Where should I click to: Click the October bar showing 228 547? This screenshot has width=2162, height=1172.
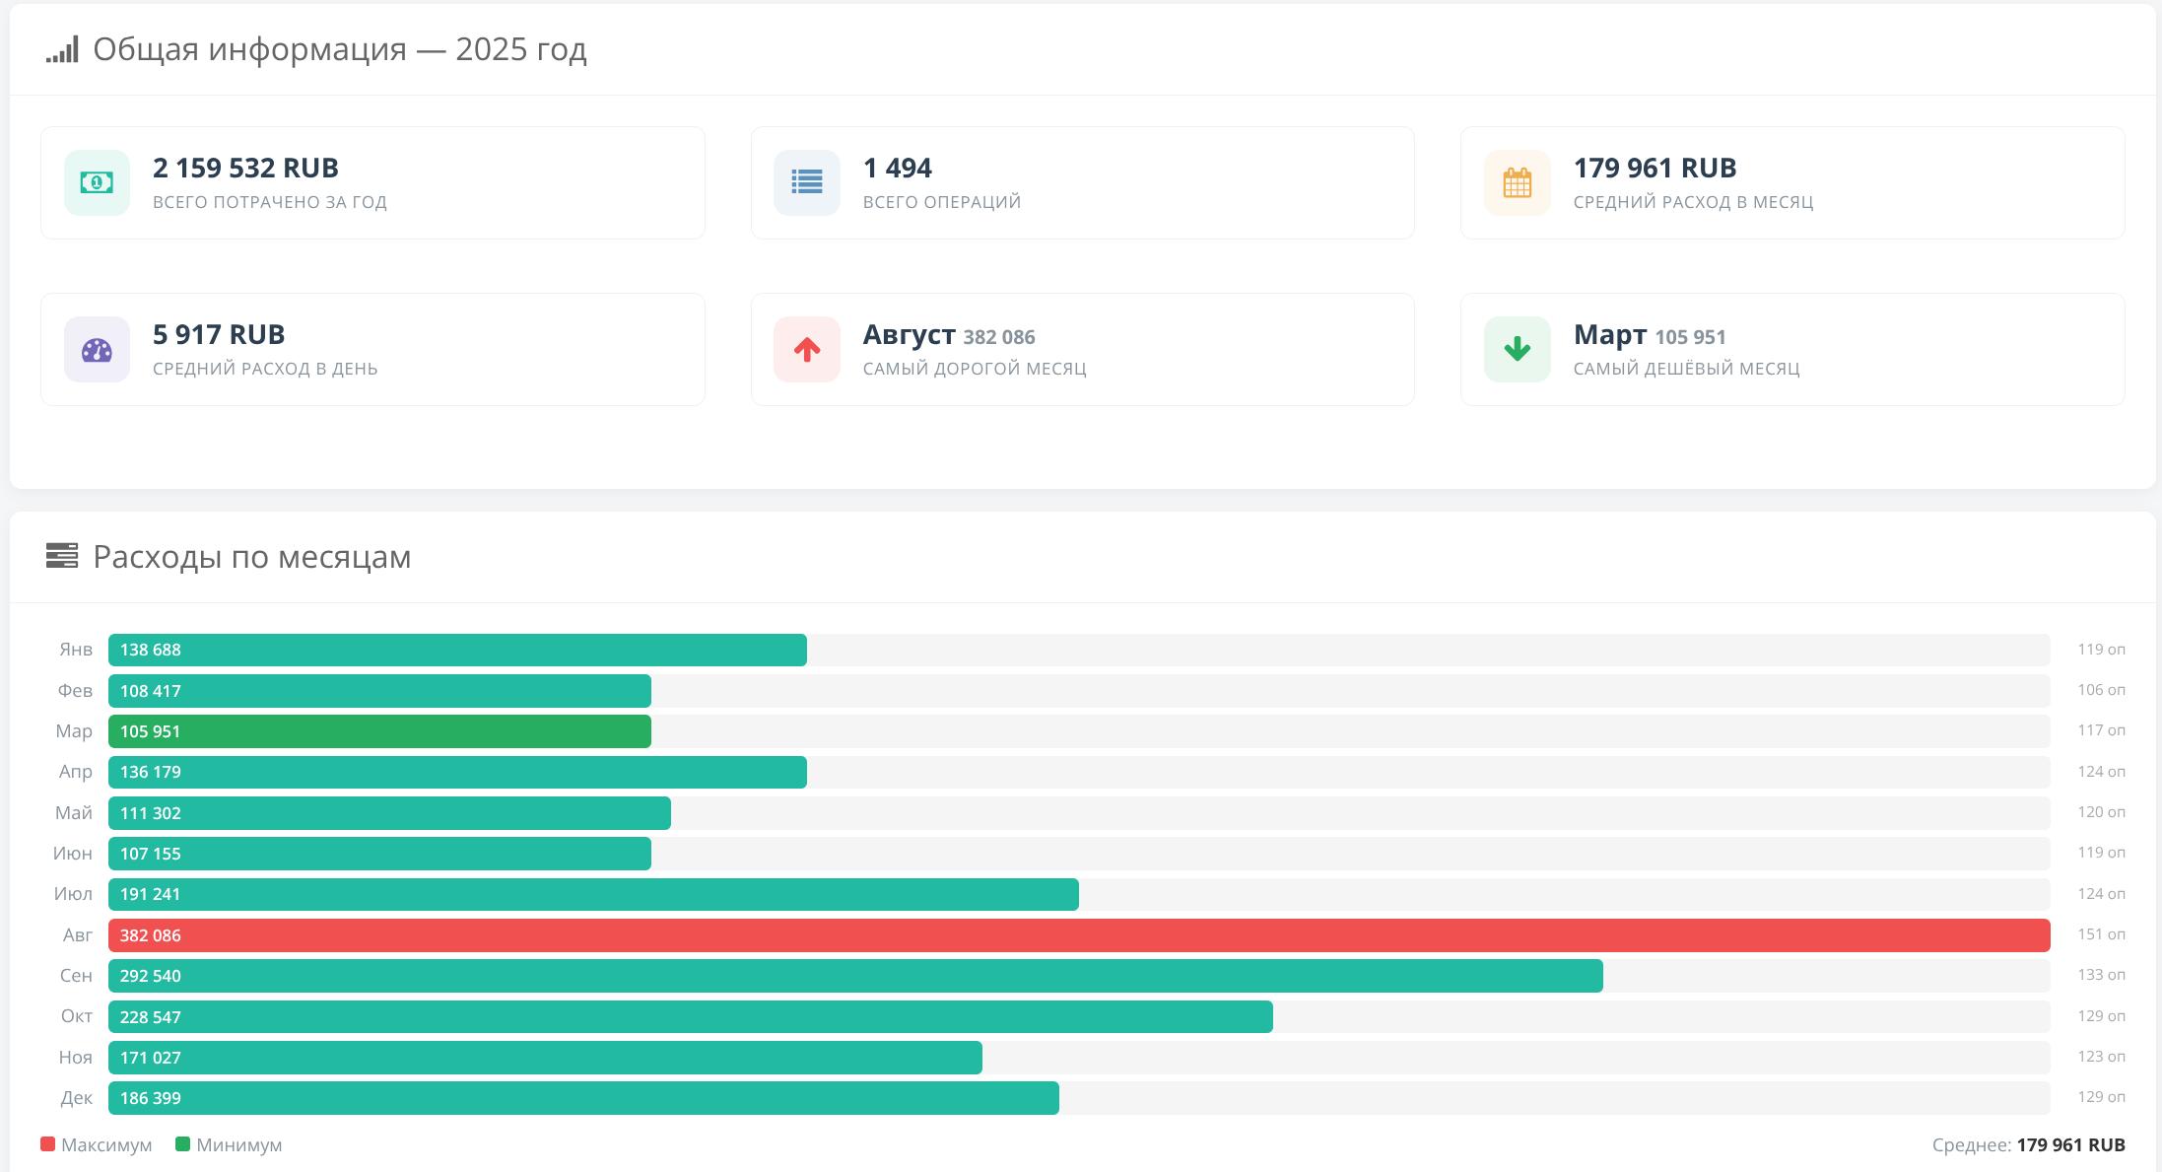tap(690, 1016)
